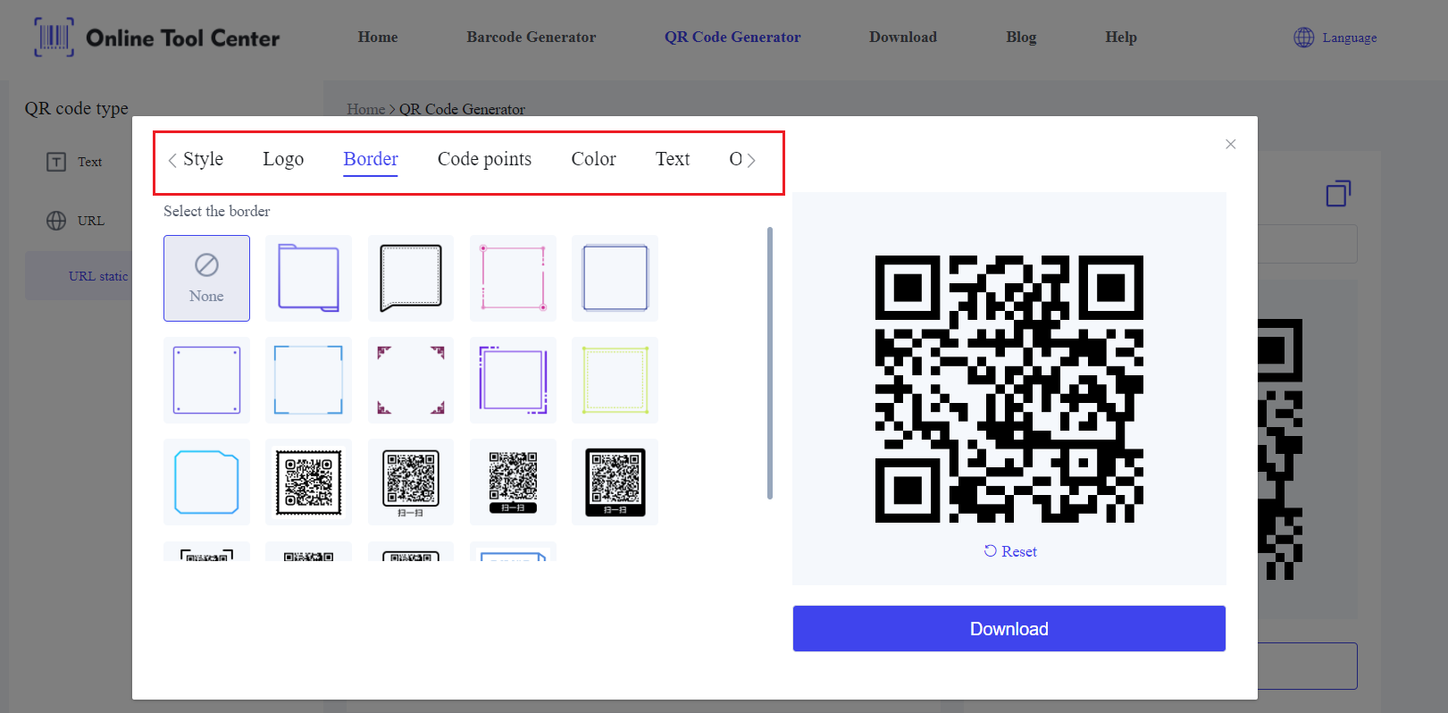Switch to the Logo tab
1448x713 pixels.
[x=283, y=159]
